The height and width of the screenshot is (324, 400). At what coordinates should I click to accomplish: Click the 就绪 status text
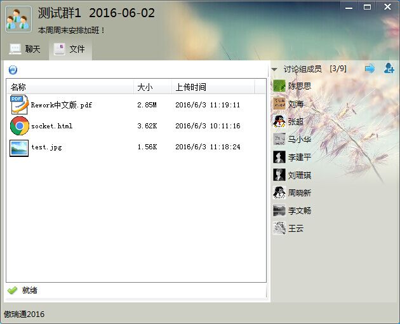pos(29,290)
